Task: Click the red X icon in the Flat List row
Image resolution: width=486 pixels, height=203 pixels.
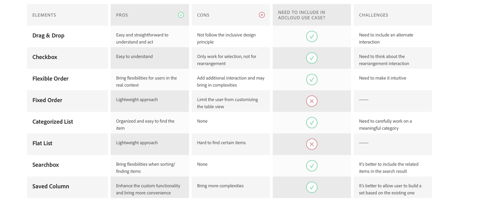Action: tap(312, 144)
